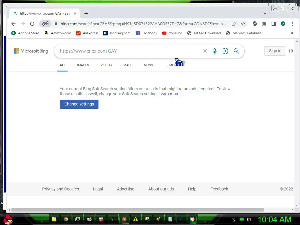Viewport: 300px width, 225px height.
Task: Start voice search with microphone
Action: [215, 51]
